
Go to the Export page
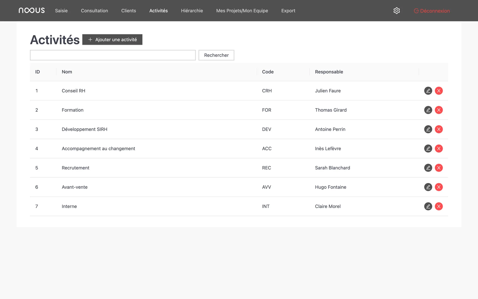click(288, 11)
